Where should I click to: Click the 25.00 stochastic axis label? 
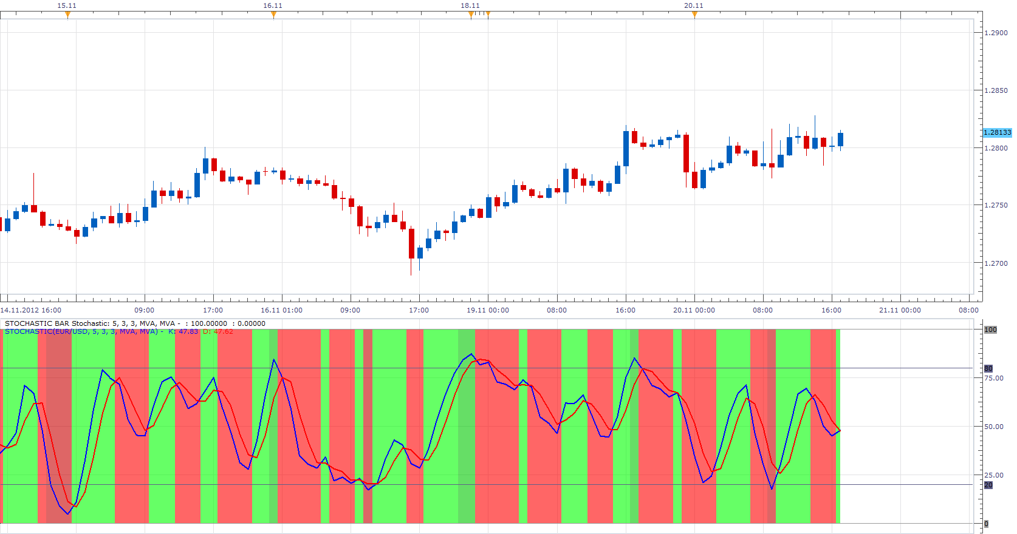tap(994, 475)
